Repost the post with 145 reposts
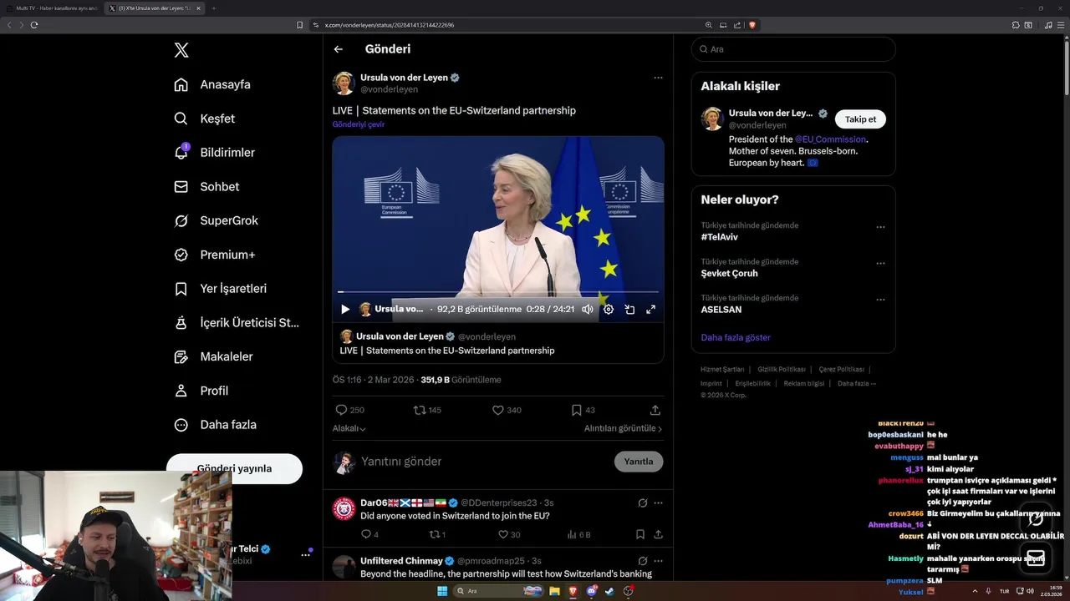The height and width of the screenshot is (601, 1070). coord(427,410)
